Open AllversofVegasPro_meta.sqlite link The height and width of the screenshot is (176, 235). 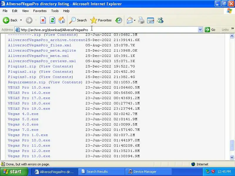click(42, 50)
